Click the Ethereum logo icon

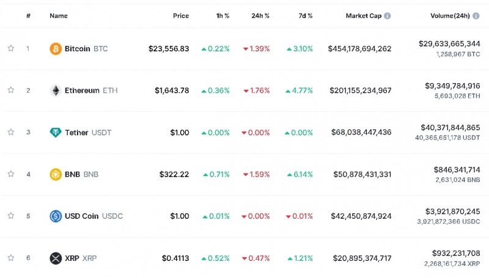point(56,90)
